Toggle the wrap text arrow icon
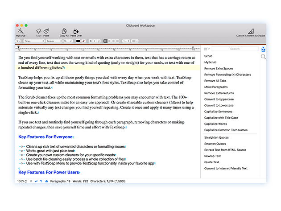The width and height of the screenshot is (281, 211). 36,181
